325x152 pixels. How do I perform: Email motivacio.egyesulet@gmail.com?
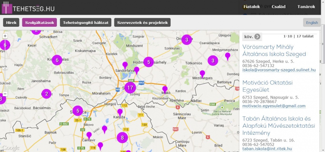click(274, 106)
